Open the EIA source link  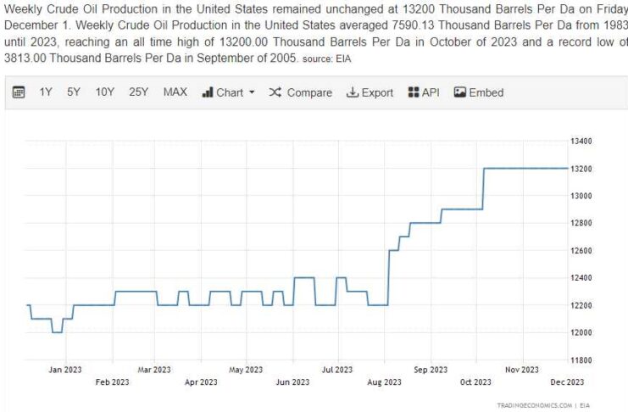(x=342, y=59)
